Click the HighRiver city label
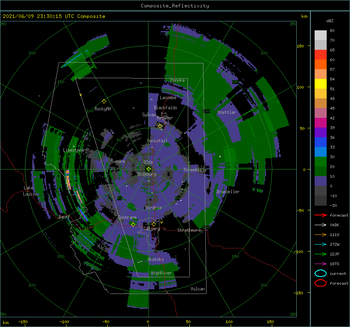The height and width of the screenshot is (327, 350). pyautogui.click(x=161, y=273)
